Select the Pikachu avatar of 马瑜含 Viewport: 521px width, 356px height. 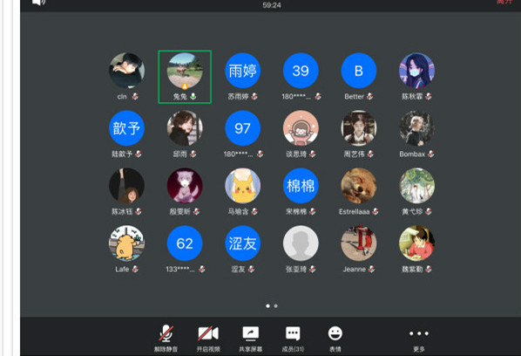(x=242, y=186)
